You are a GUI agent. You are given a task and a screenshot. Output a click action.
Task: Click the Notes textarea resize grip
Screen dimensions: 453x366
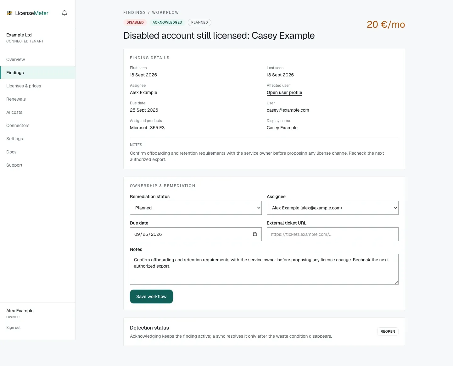396,282
